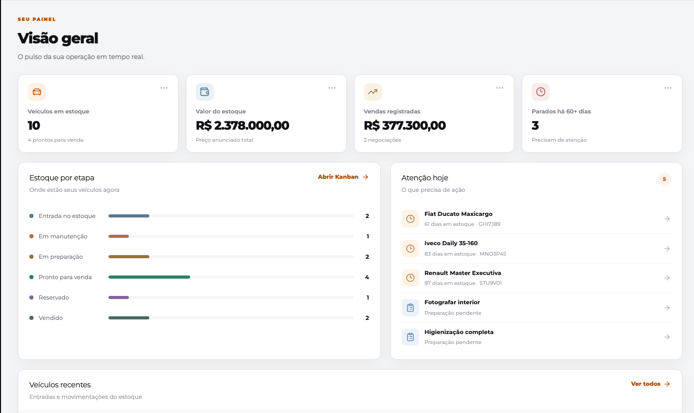Image resolution: width=694 pixels, height=413 pixels.
Task: Click the clock icon on Parados há 60+ dias card
Action: coord(541,92)
